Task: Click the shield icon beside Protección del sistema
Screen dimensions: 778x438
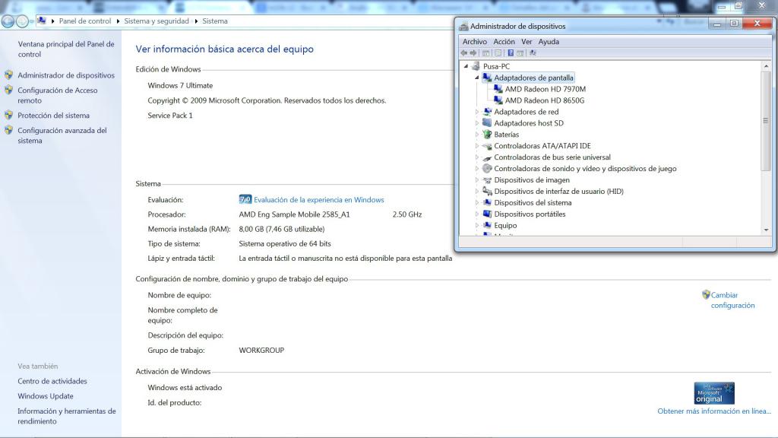Action: click(x=8, y=116)
